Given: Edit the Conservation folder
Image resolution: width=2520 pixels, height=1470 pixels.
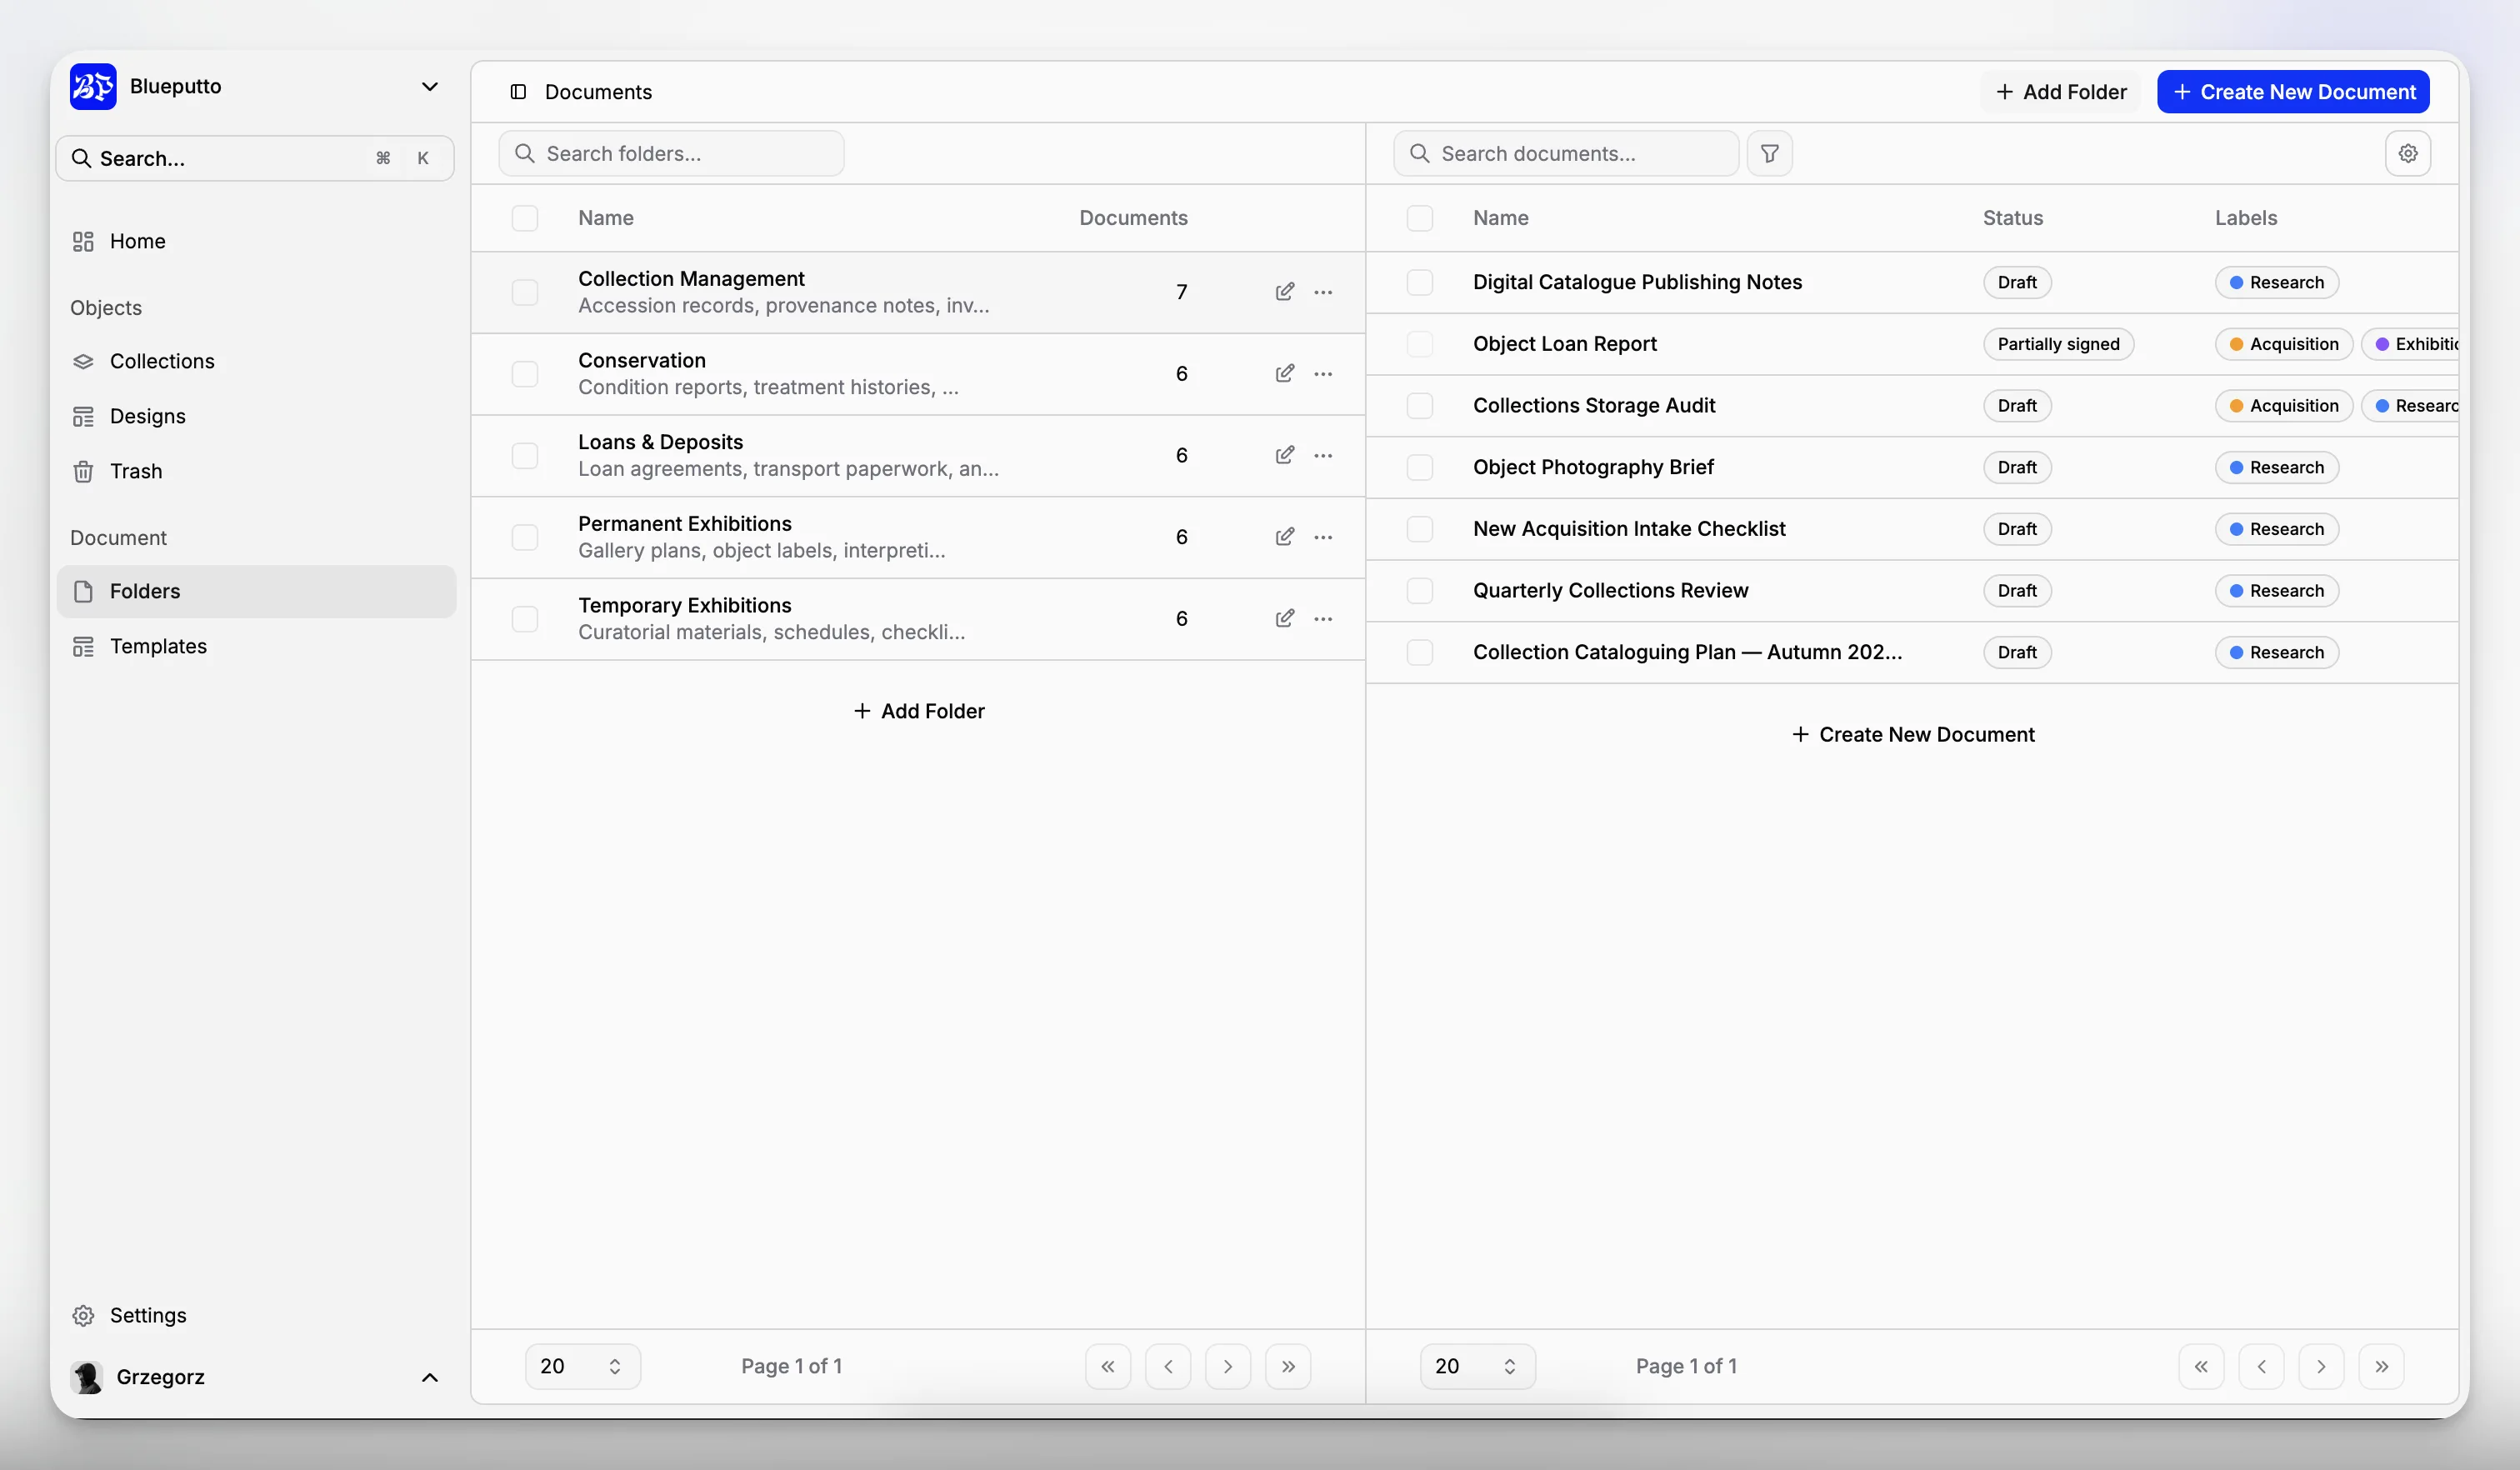Looking at the screenshot, I should click(x=1285, y=374).
